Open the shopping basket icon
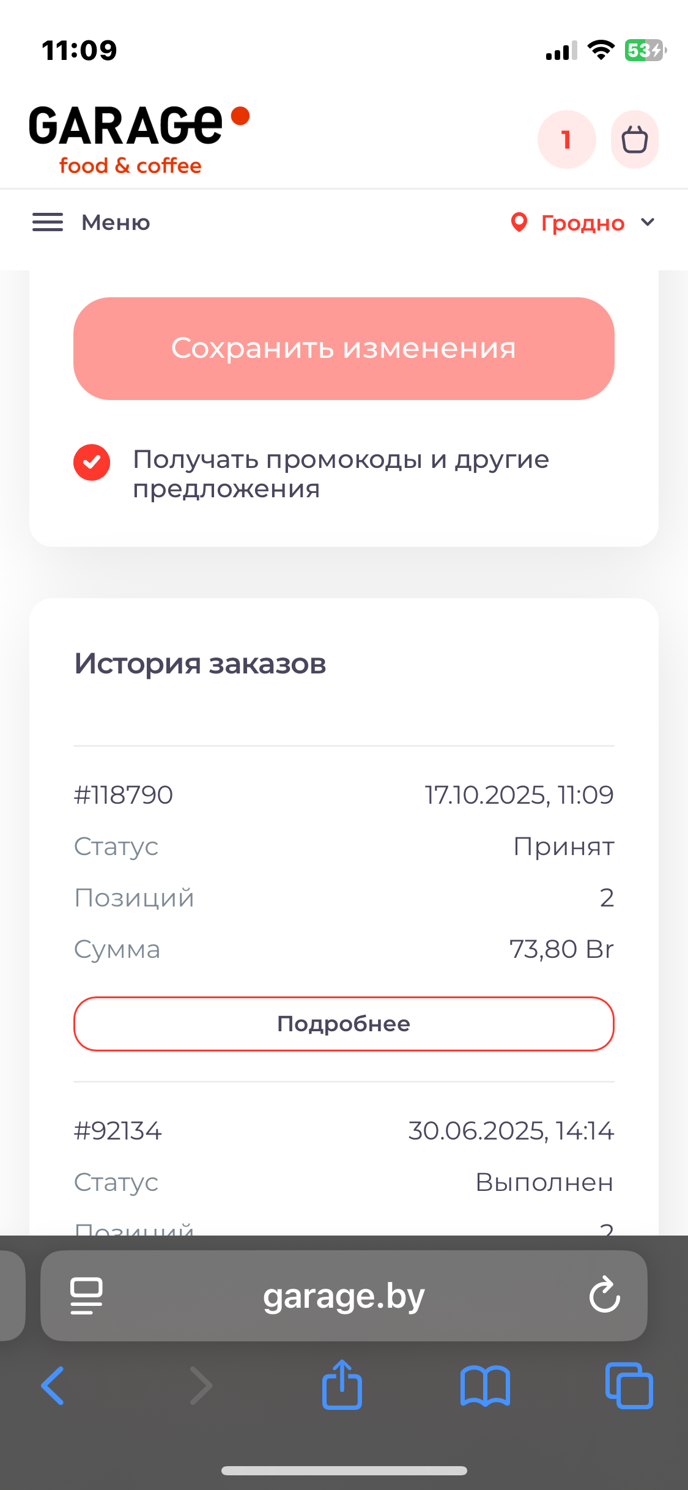Image resolution: width=688 pixels, height=1490 pixels. coord(634,139)
